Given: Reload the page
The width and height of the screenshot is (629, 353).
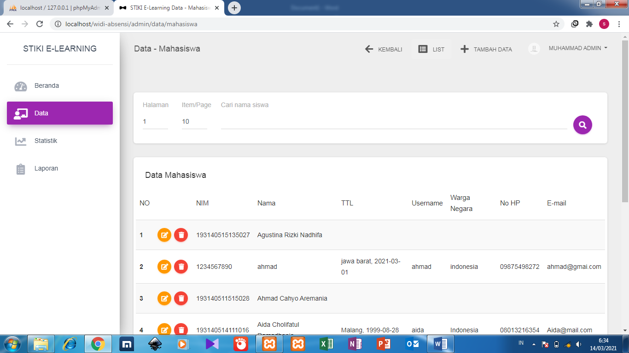Looking at the screenshot, I should [x=40, y=24].
